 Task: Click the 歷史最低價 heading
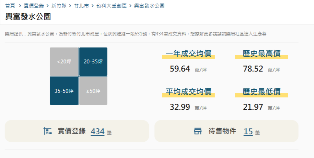[261, 92]
